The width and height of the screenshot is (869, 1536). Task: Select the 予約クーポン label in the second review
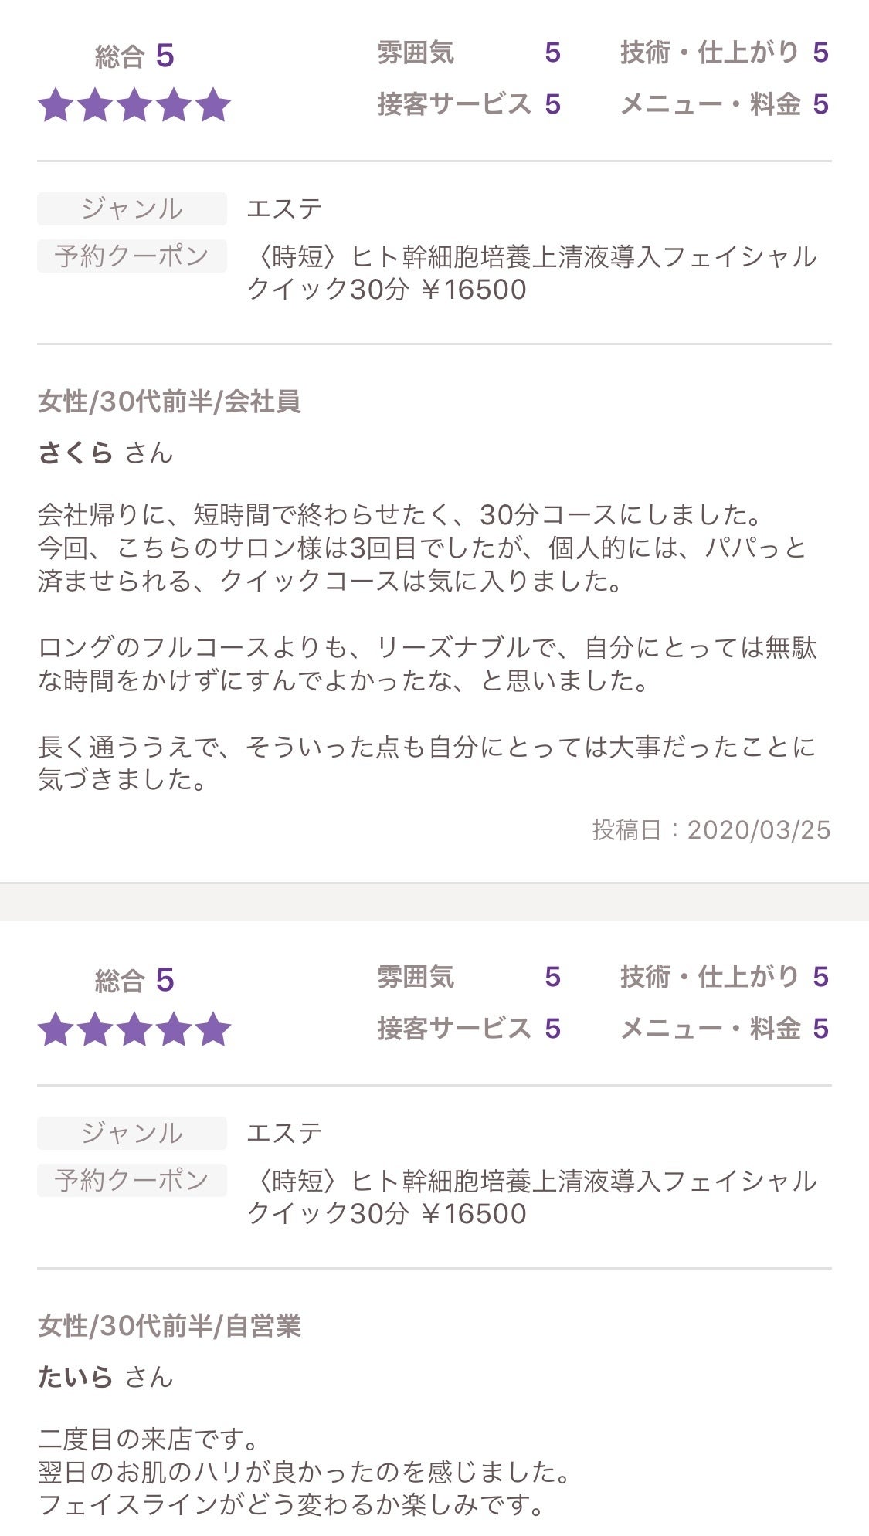click(132, 1180)
